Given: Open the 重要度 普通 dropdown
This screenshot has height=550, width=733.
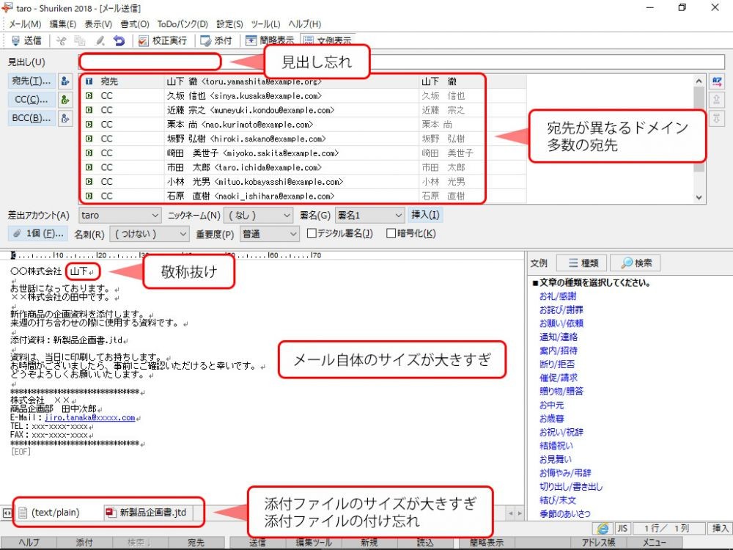Looking at the screenshot, I should [269, 233].
